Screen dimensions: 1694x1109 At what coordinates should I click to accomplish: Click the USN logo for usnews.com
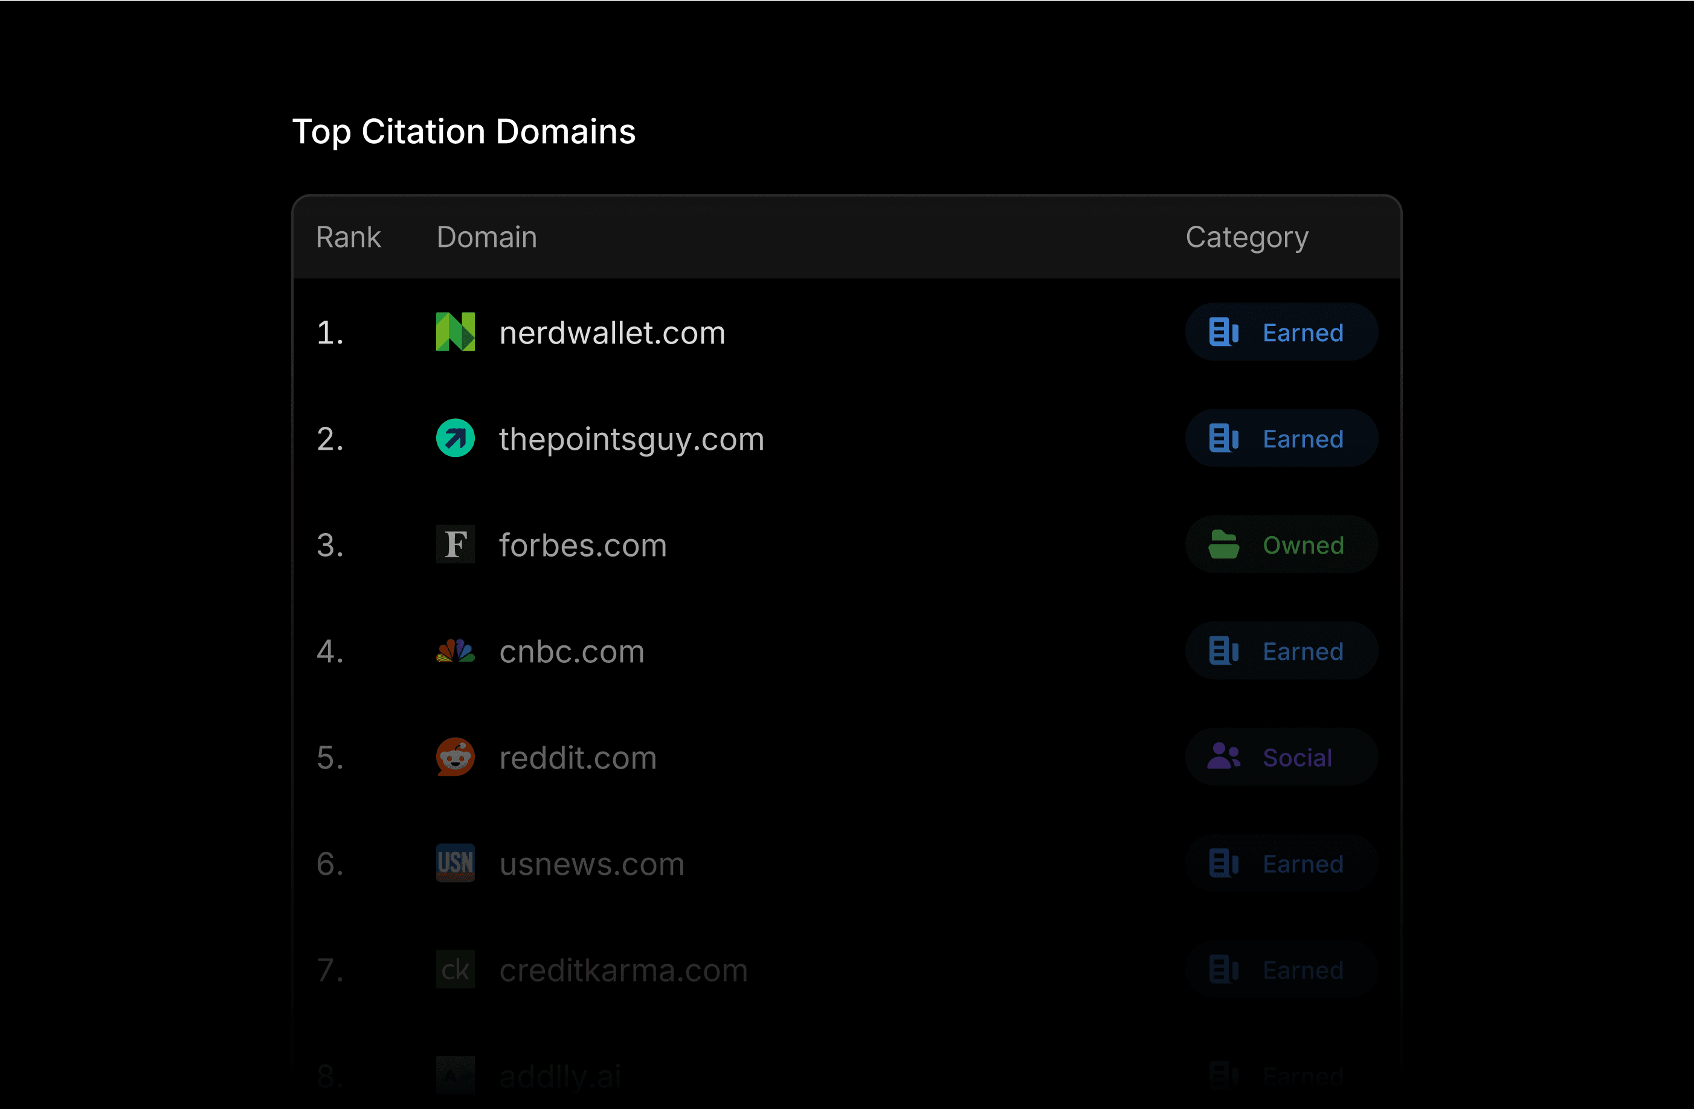[456, 863]
